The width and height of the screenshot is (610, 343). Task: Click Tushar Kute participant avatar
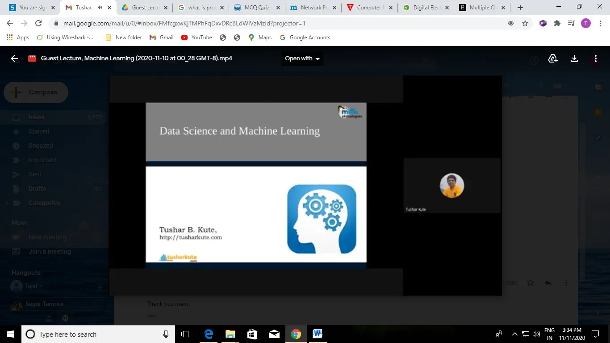click(452, 185)
